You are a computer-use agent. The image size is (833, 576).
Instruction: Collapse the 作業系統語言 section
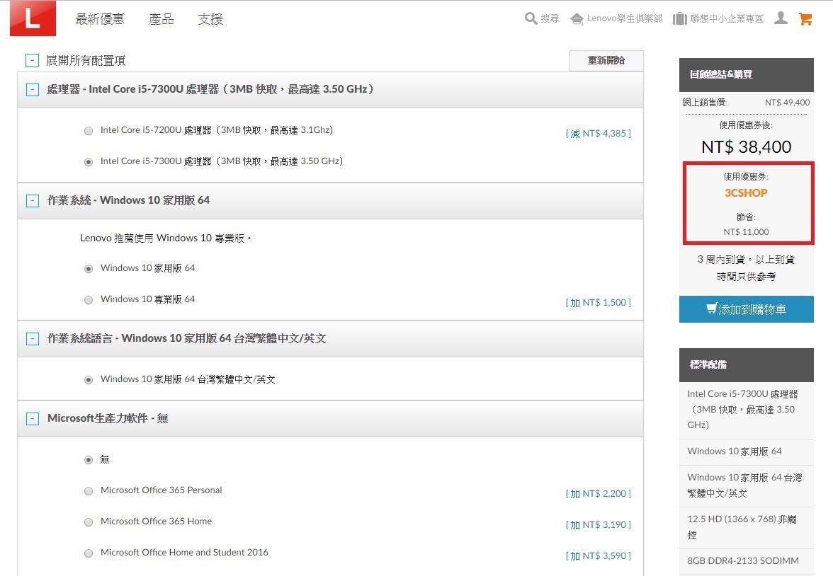[33, 339]
